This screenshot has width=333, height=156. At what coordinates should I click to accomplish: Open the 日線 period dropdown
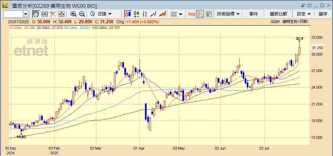click(x=104, y=14)
